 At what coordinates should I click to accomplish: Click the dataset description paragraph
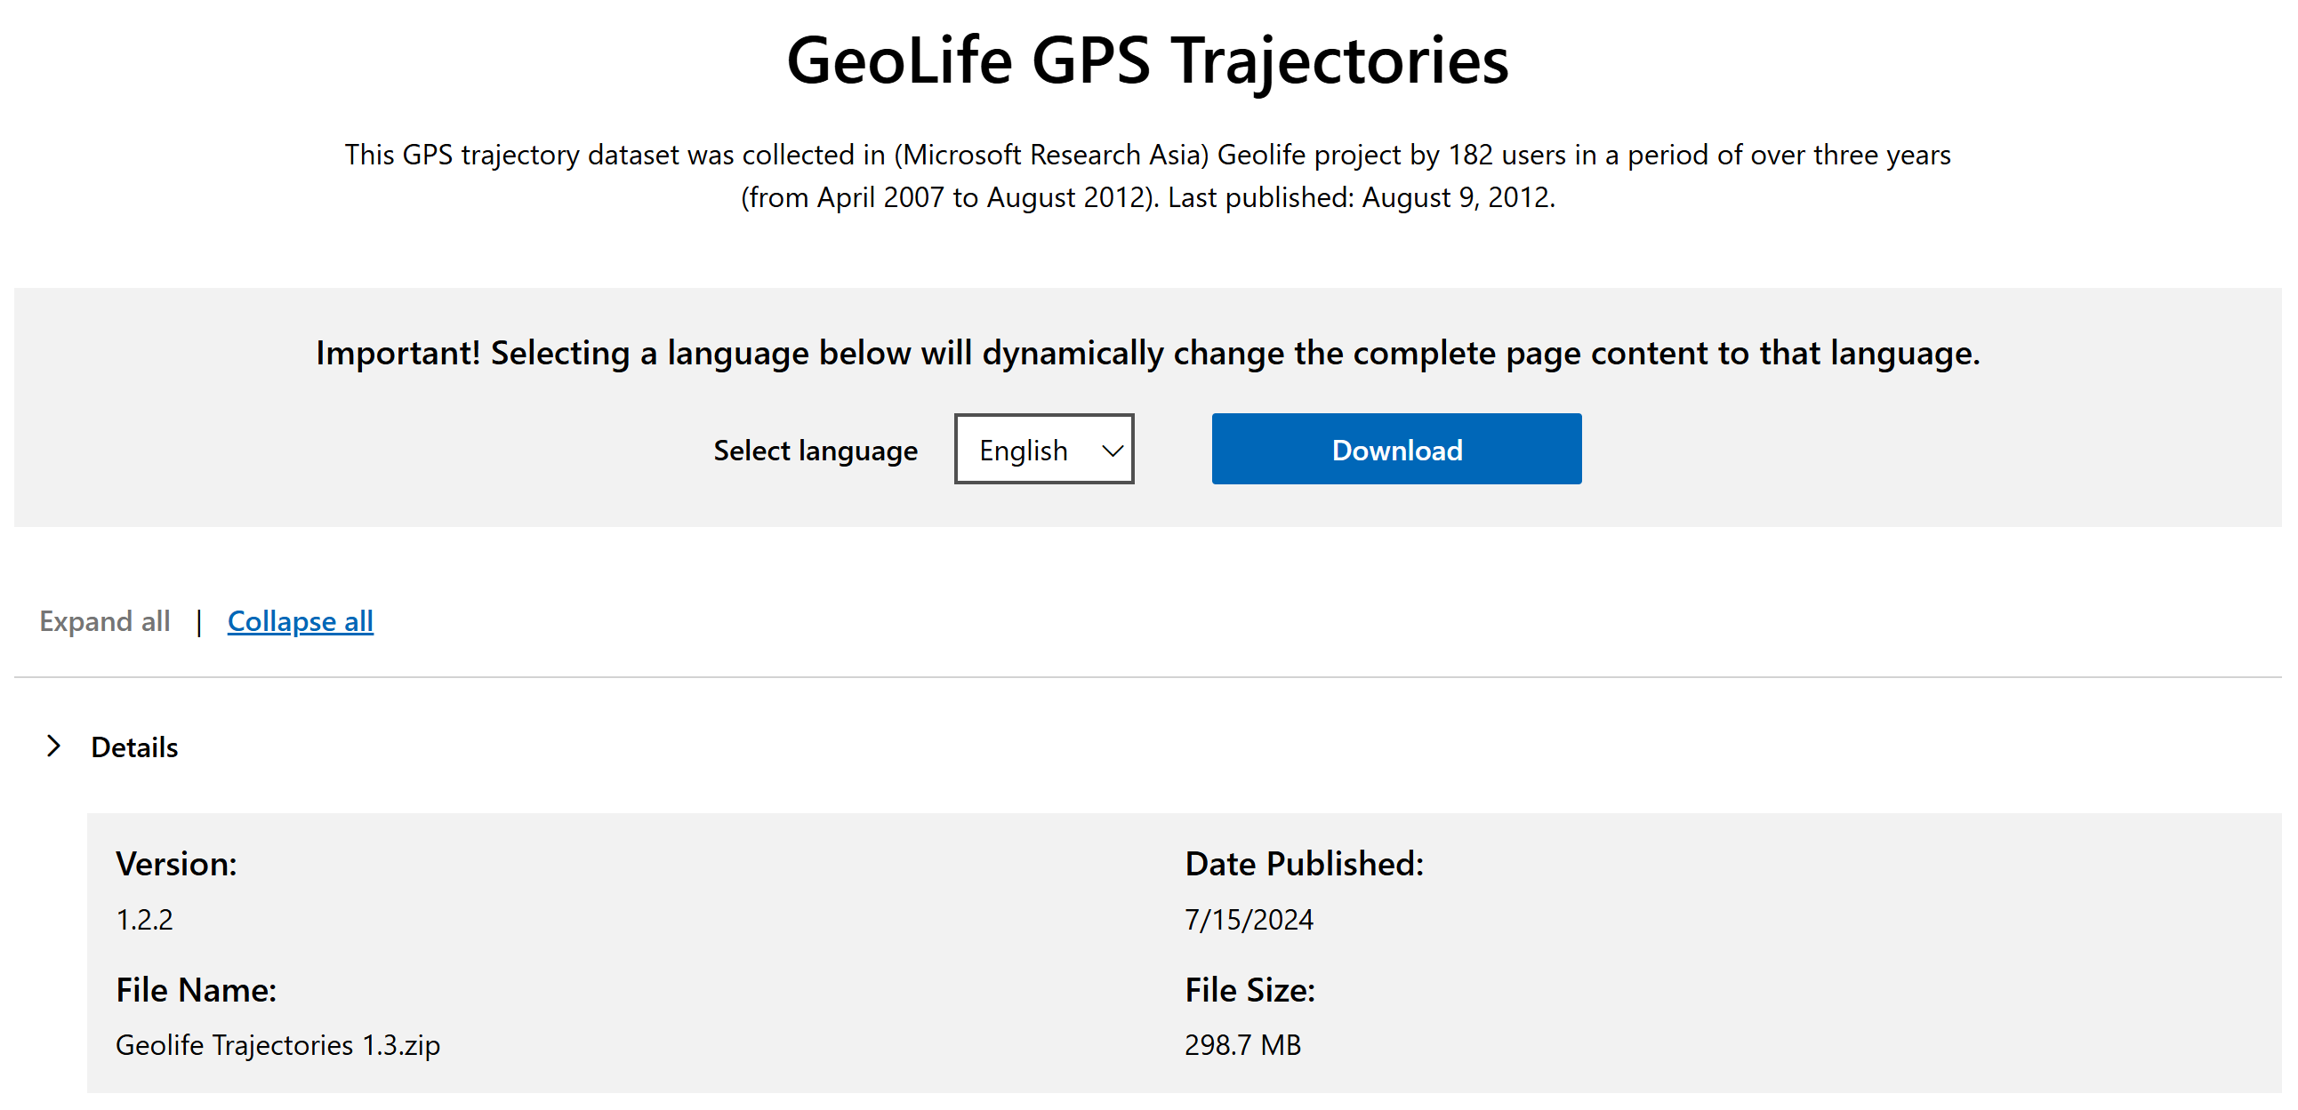coord(1147,176)
